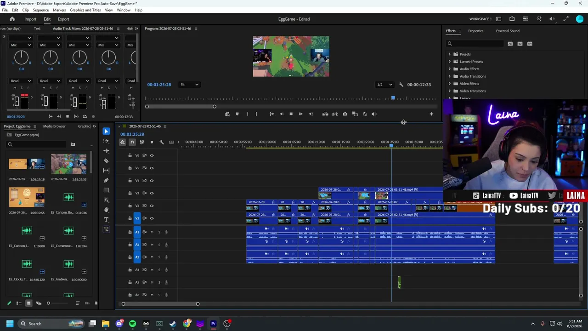
Task: Open the Fit zoom level dropdown
Action: click(x=189, y=85)
